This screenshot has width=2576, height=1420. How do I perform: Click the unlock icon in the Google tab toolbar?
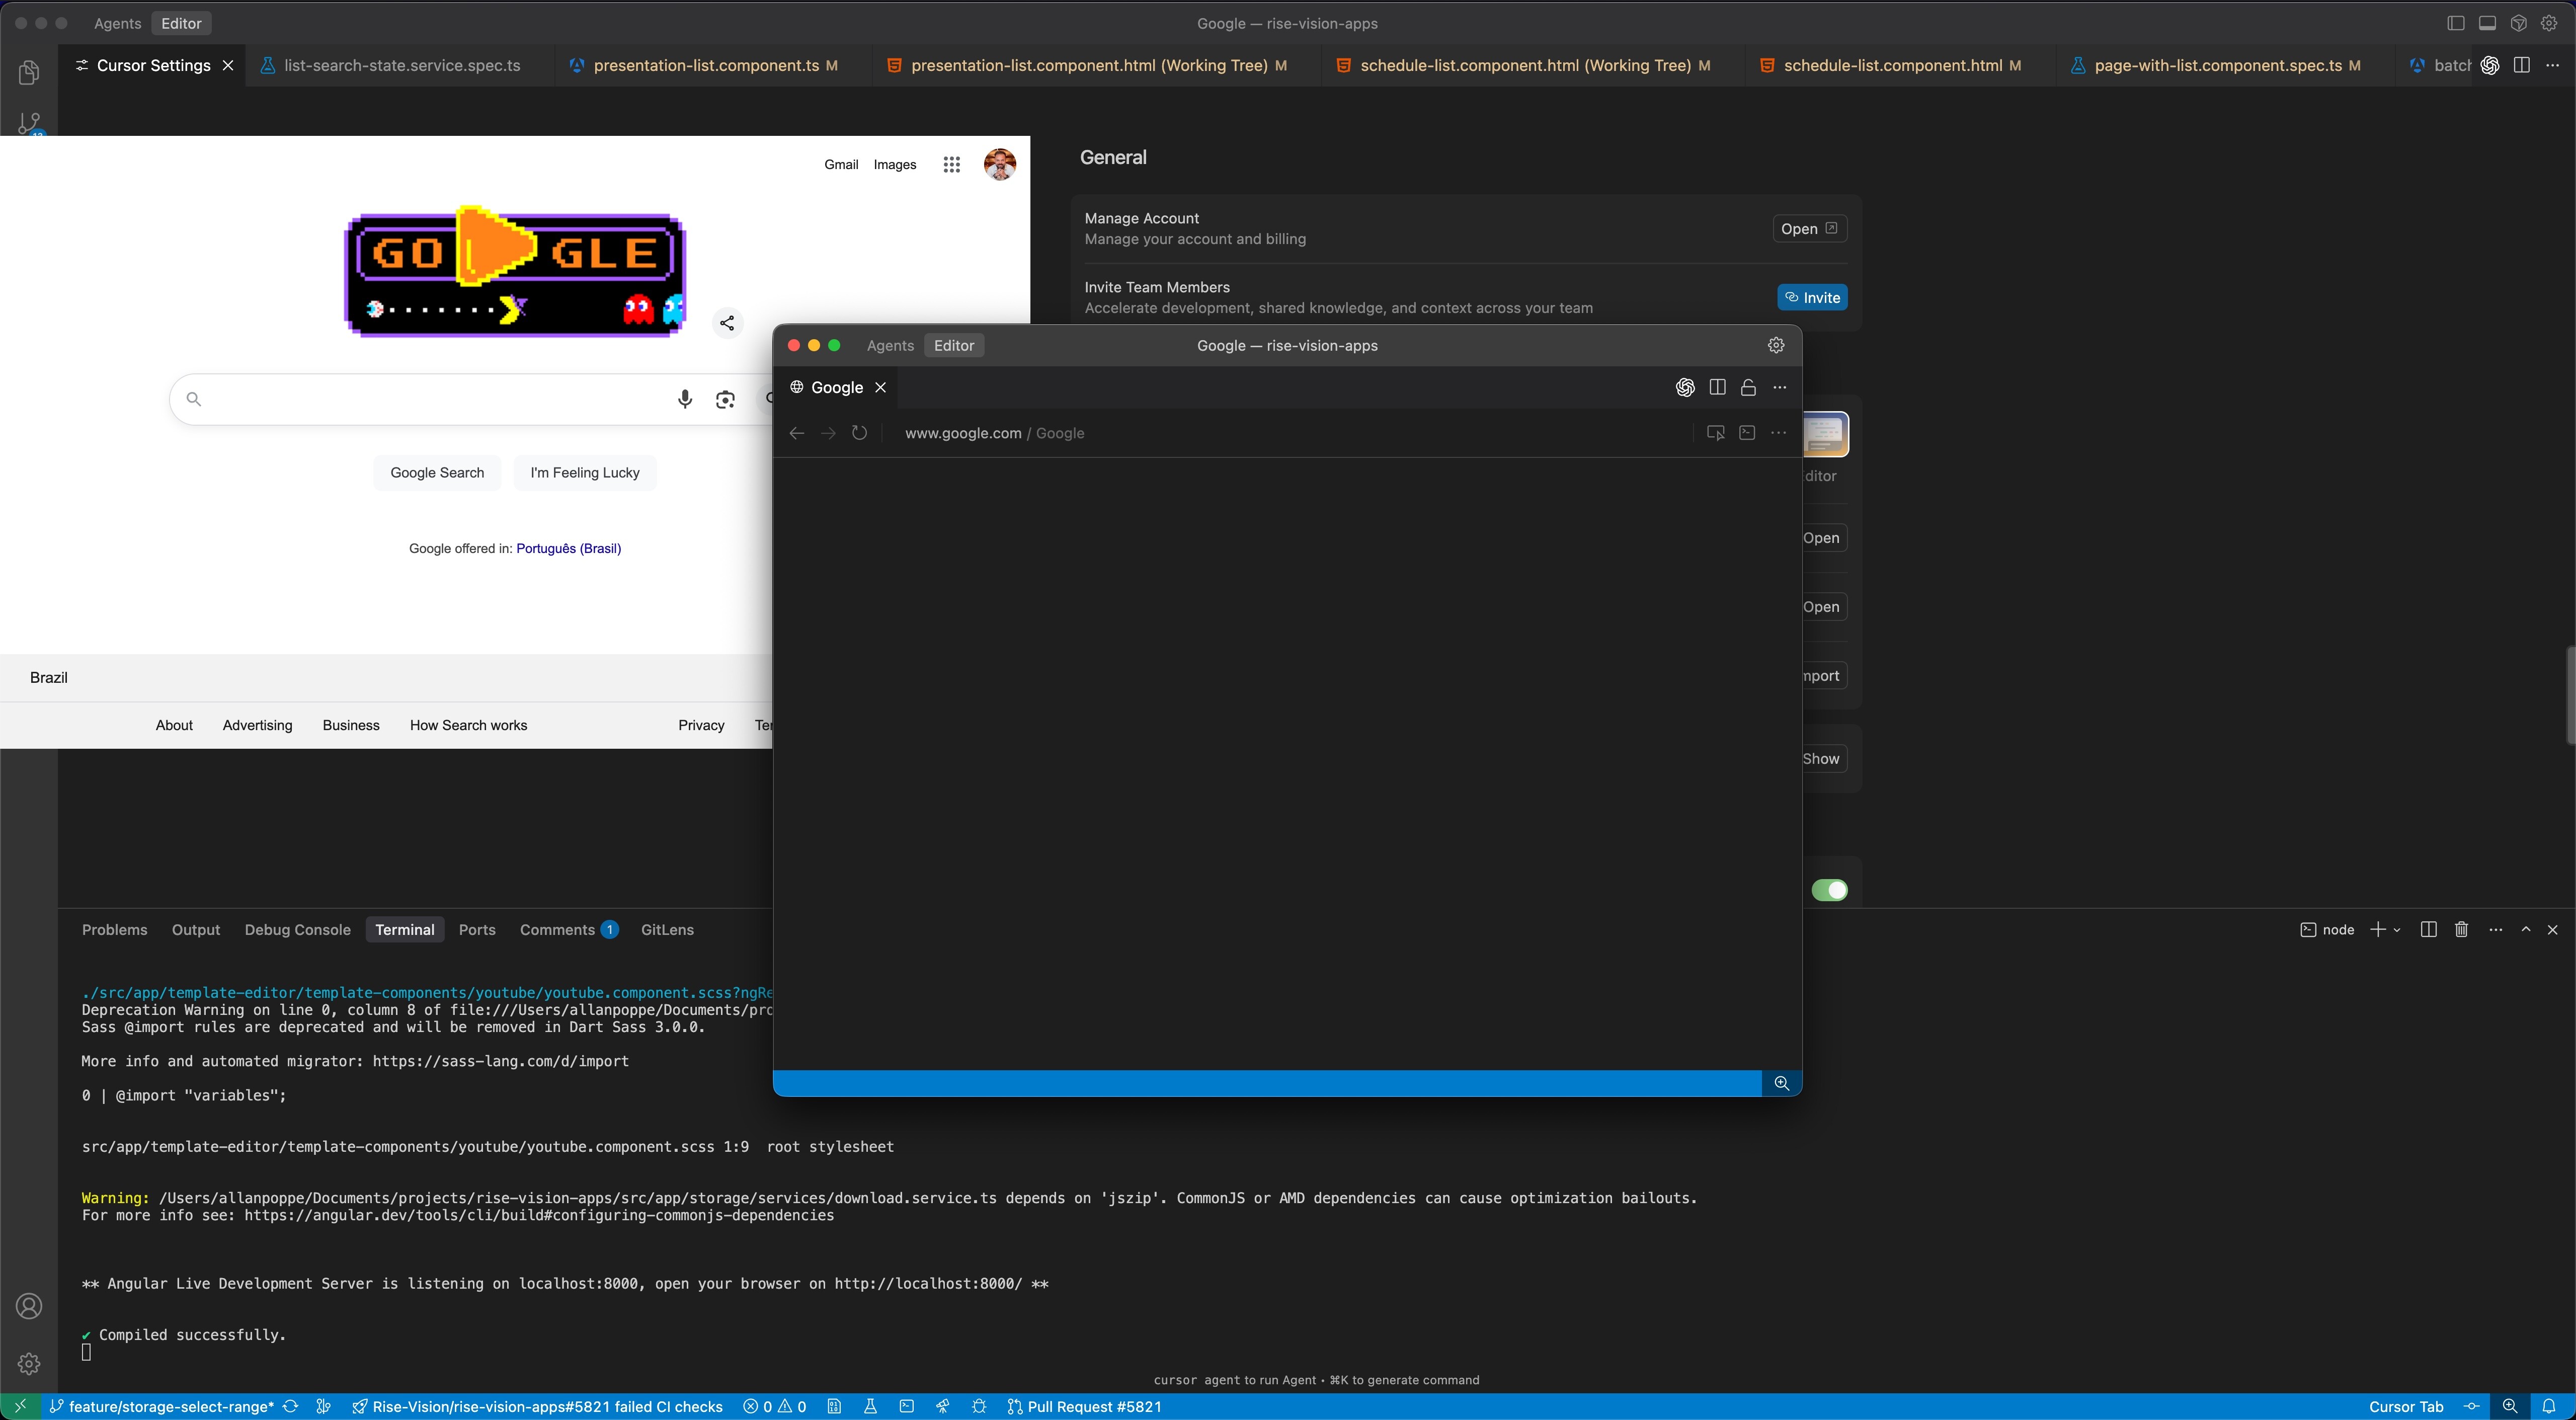pos(1748,388)
